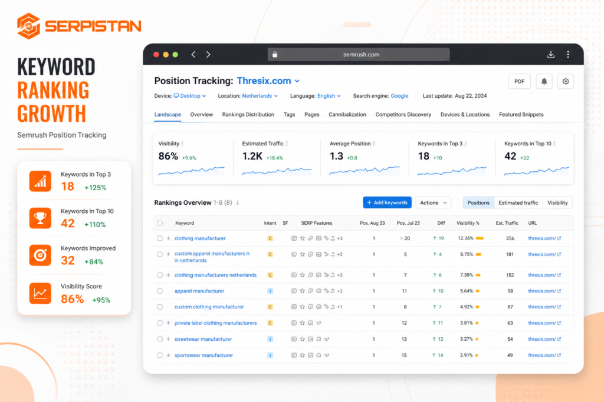
Task: Open the settings gear icon
Action: click(566, 81)
